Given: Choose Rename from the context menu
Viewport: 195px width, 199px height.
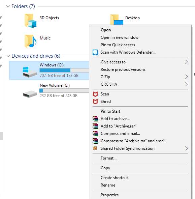Looking at the screenshot, I should pyautogui.click(x=140, y=185).
